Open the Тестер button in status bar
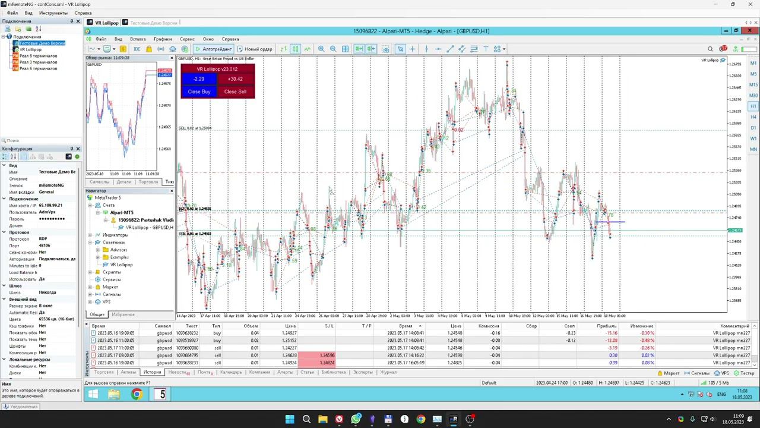This screenshot has width=760, height=428. click(x=744, y=373)
